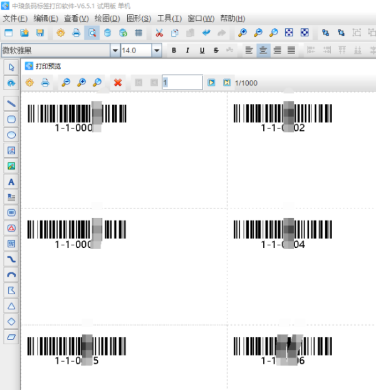Viewport: 376px width, 390px height.
Task: Click the scissors cut icon
Action: (x=159, y=33)
